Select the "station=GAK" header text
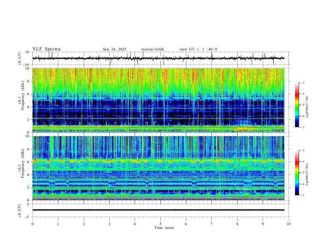 152,49
